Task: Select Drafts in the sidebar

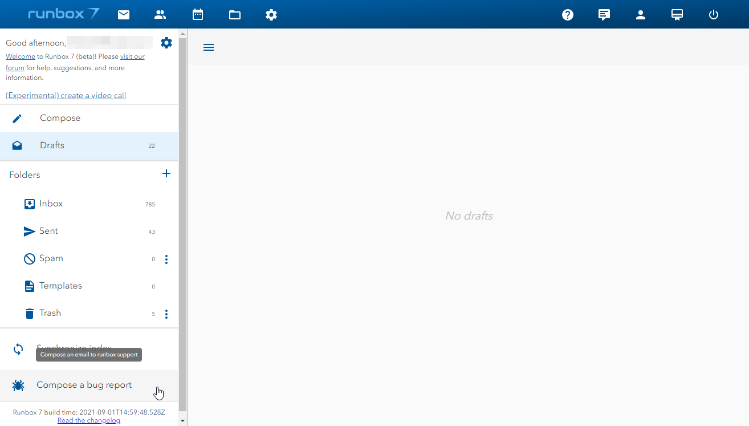Action: [x=52, y=145]
